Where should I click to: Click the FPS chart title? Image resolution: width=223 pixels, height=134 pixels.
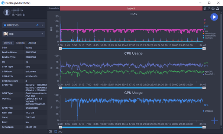pyautogui.click(x=133, y=14)
